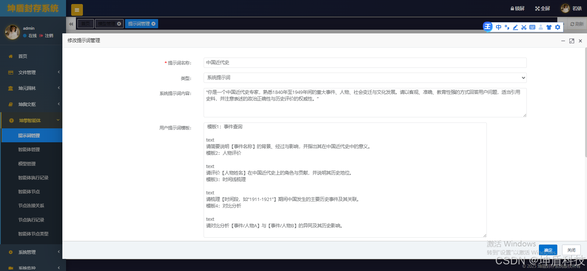587x271 pixels.
Task: Click the IME scissors screenshot icon
Action: [524, 27]
